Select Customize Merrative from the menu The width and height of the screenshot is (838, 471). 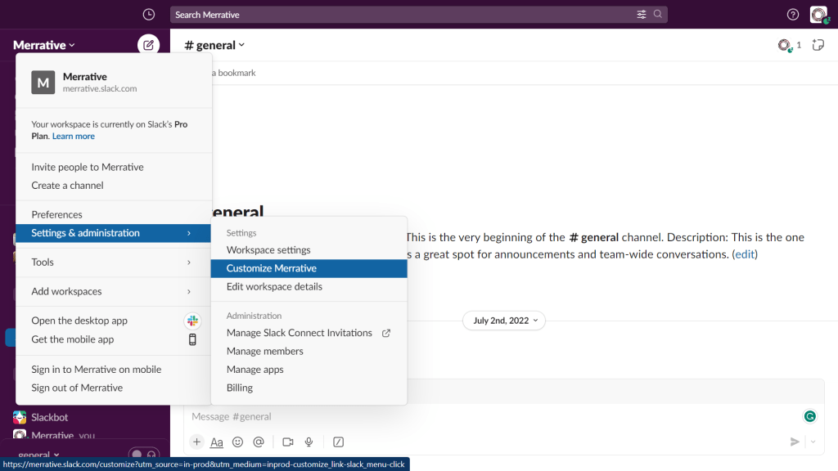(x=270, y=268)
